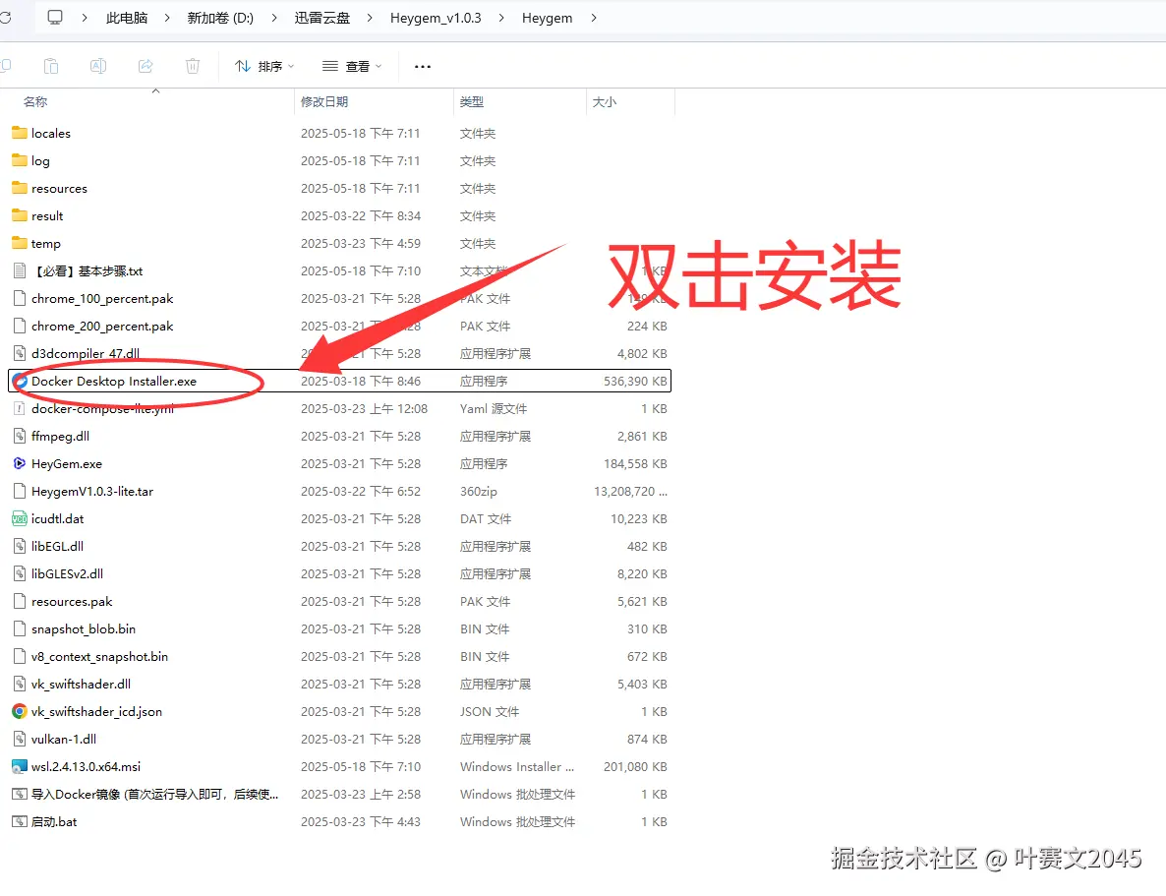Select the libGLESv2.dll file name
The width and height of the screenshot is (1166, 896).
(x=67, y=573)
